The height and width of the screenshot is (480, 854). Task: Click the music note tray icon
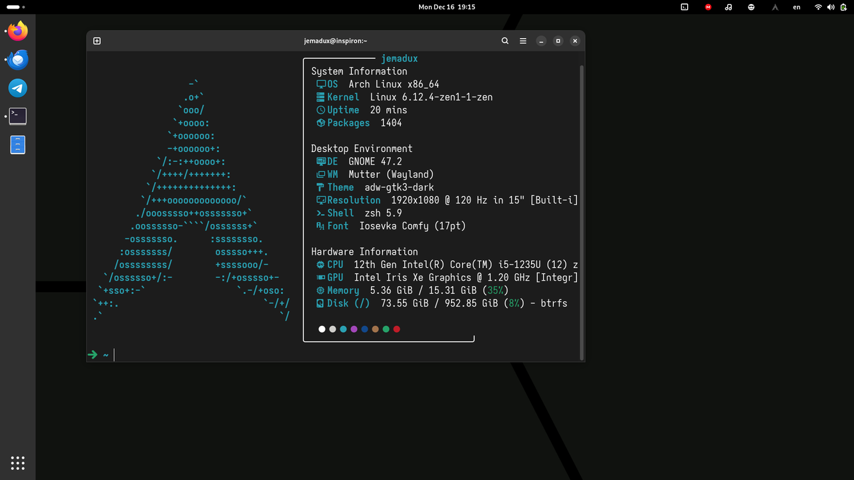729,7
